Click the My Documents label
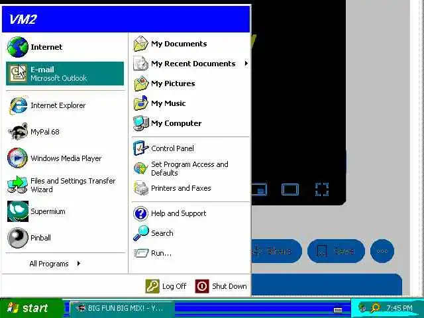This screenshot has height=318, width=424. tap(179, 44)
